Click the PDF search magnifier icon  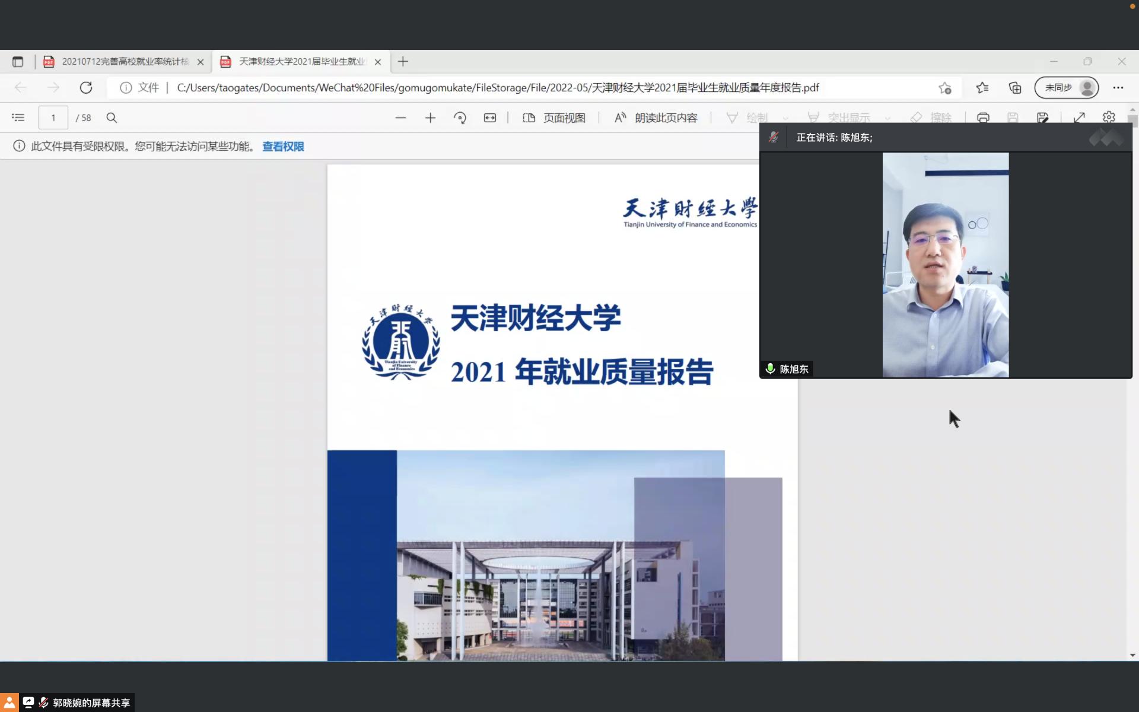pos(112,117)
